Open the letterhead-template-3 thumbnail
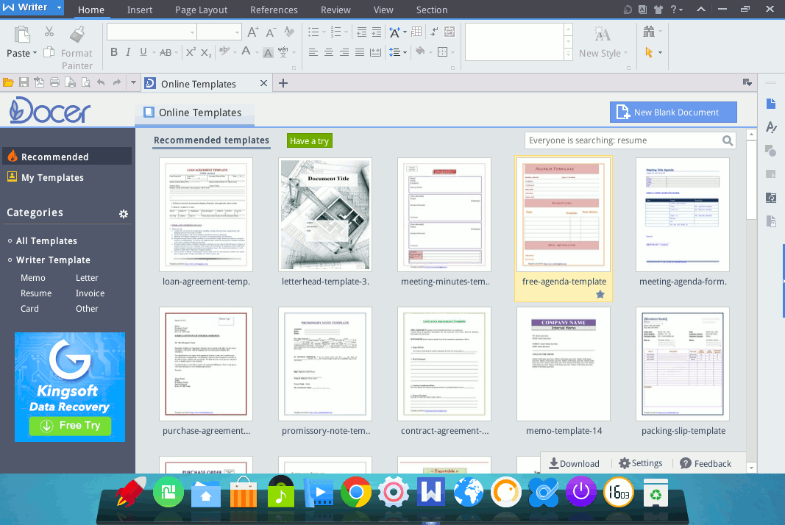The height and width of the screenshot is (525, 785). tap(326, 215)
